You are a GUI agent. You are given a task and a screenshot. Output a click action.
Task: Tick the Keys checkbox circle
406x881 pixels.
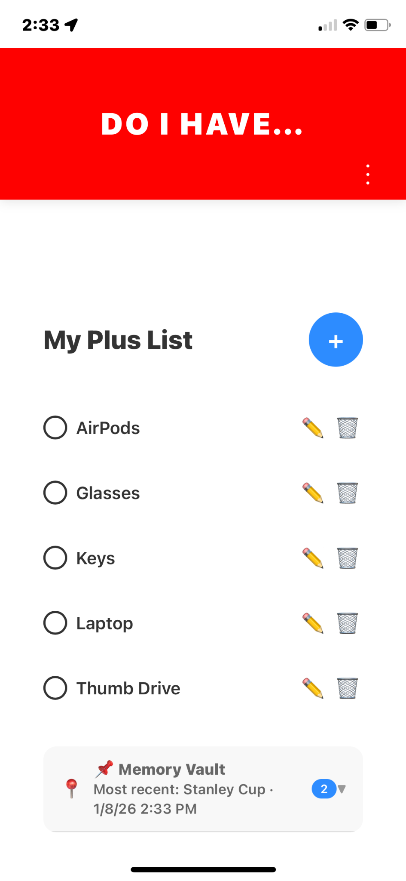[55, 558]
